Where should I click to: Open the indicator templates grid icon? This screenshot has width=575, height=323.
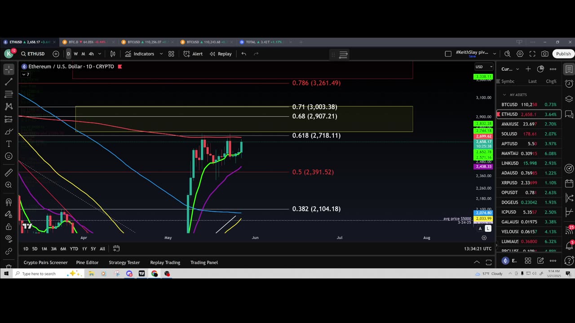click(x=171, y=54)
